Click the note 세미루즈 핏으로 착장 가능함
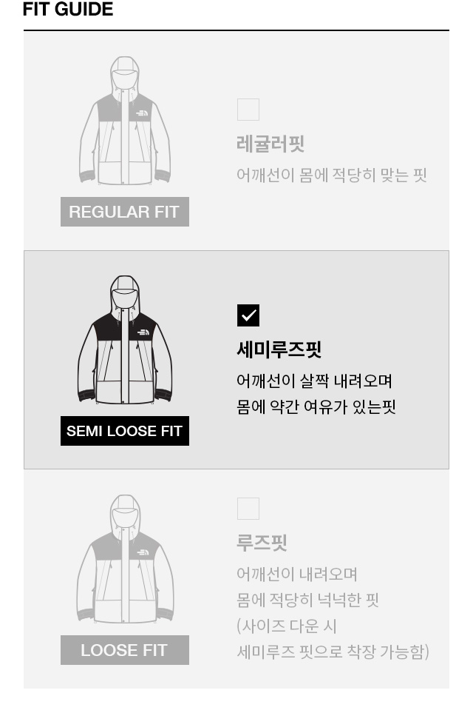The width and height of the screenshot is (473, 713). click(333, 652)
